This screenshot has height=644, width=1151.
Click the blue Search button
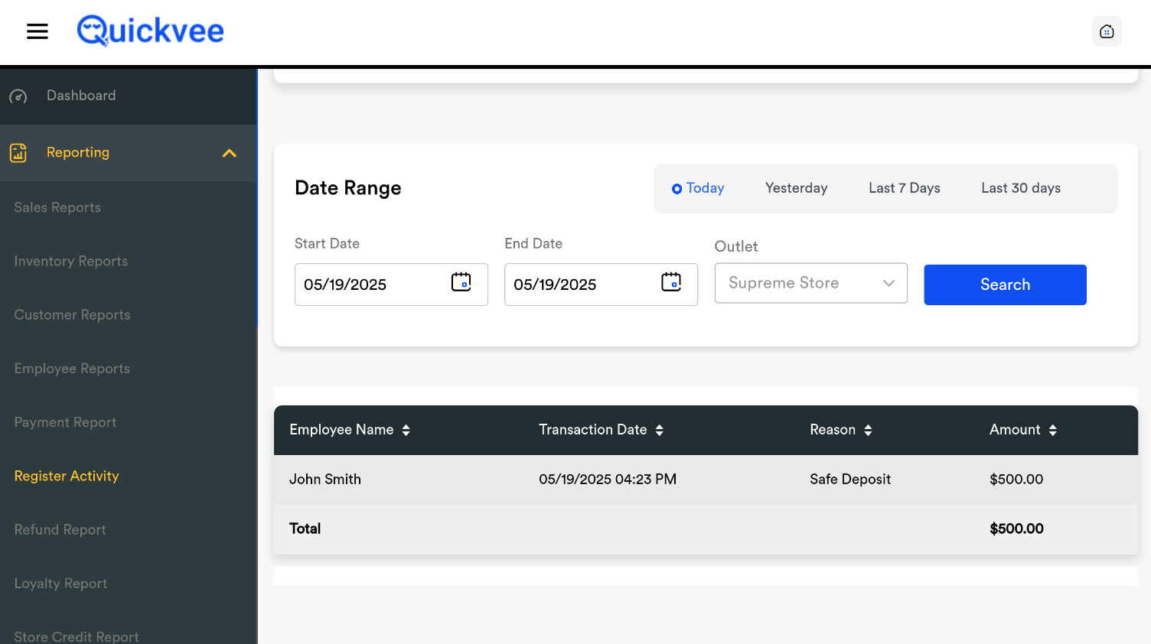1005,285
